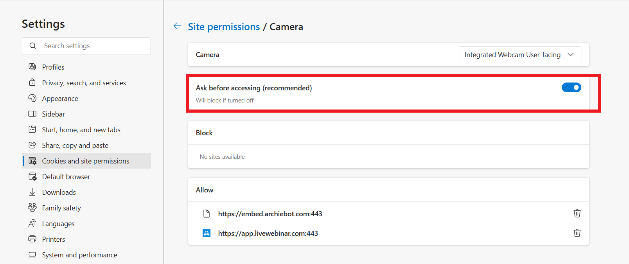
Task: Click the Downloads arrow icon
Action: tap(32, 192)
